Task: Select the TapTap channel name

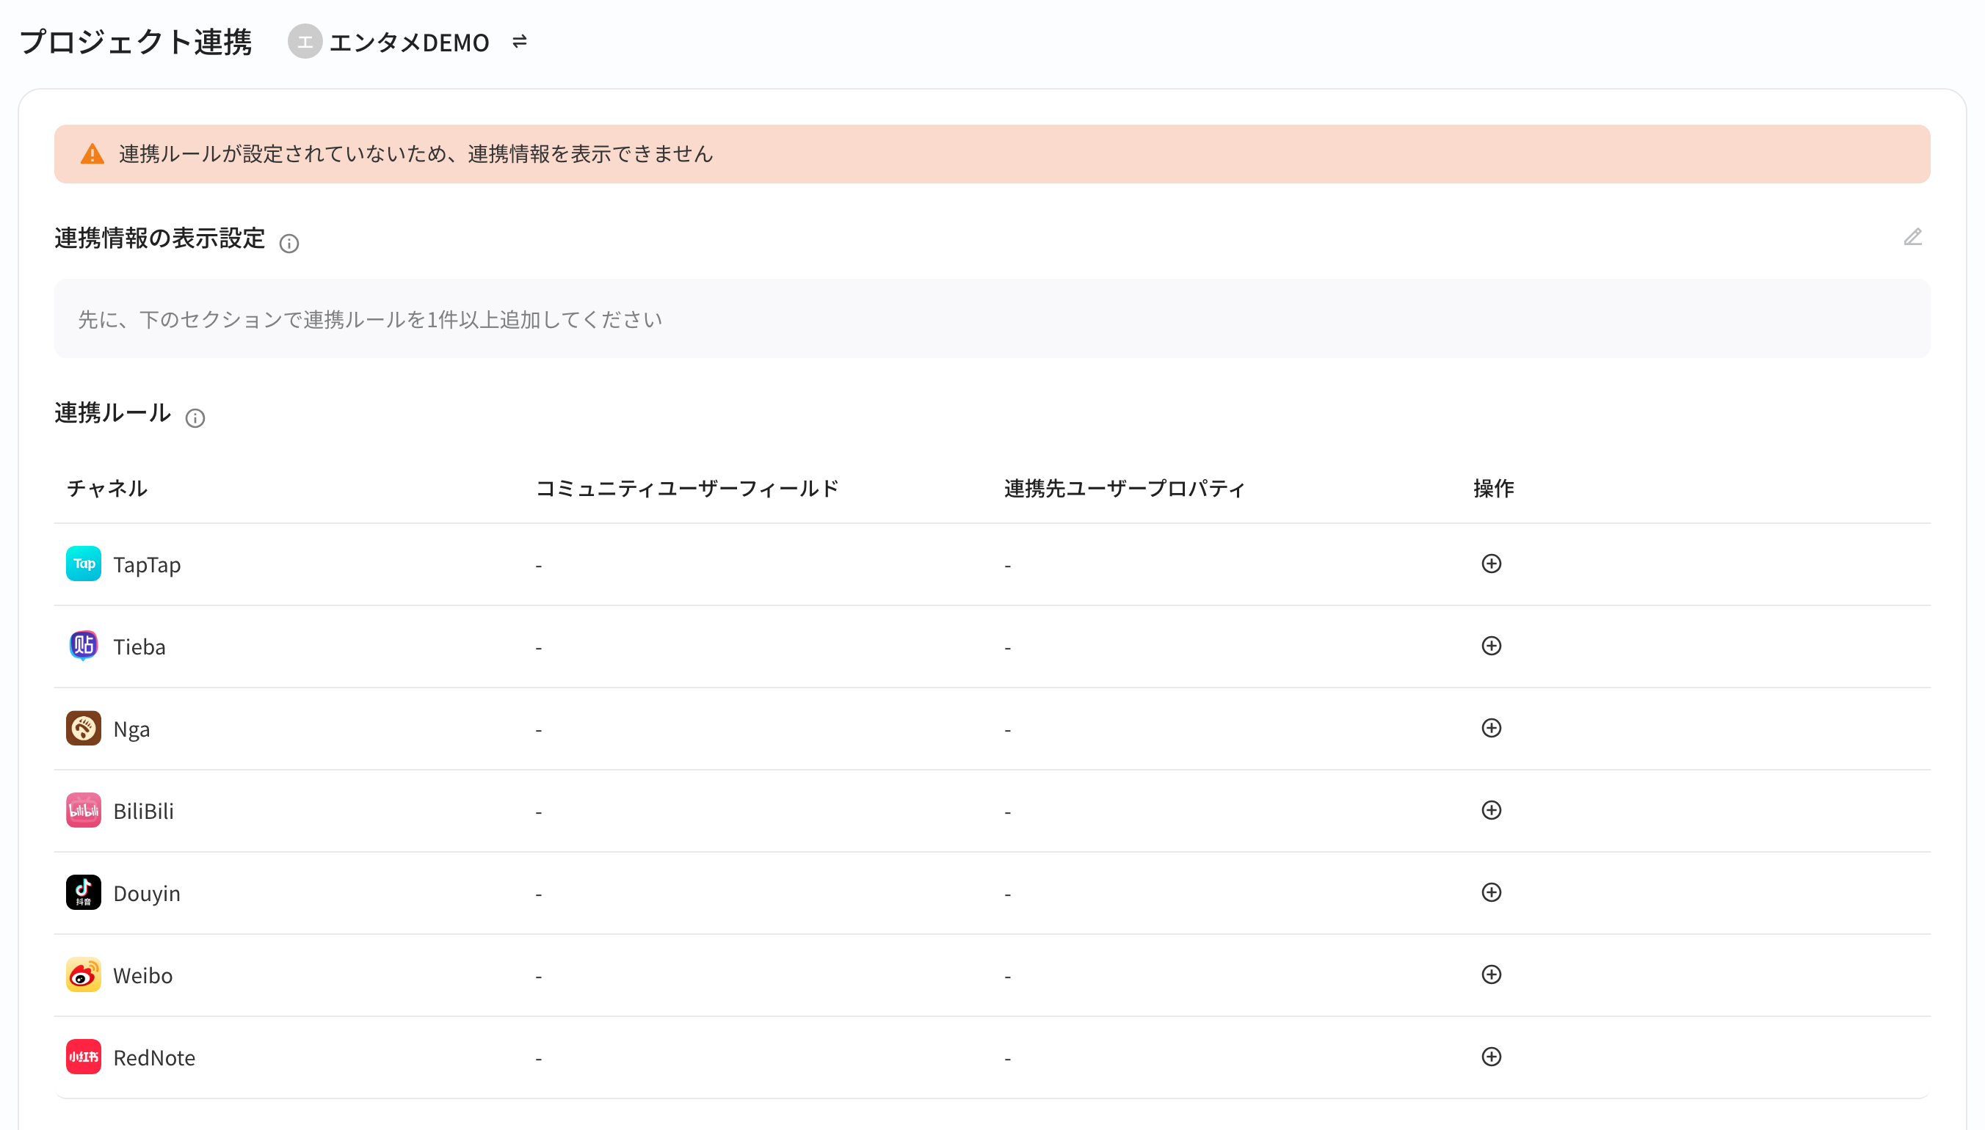Action: pos(147,564)
